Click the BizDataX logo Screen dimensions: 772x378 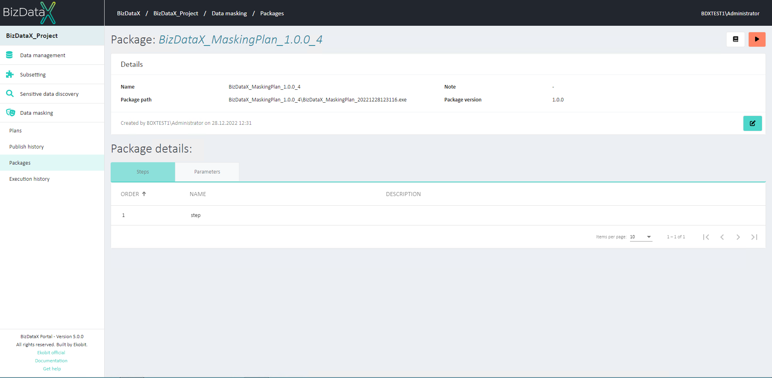coord(29,13)
